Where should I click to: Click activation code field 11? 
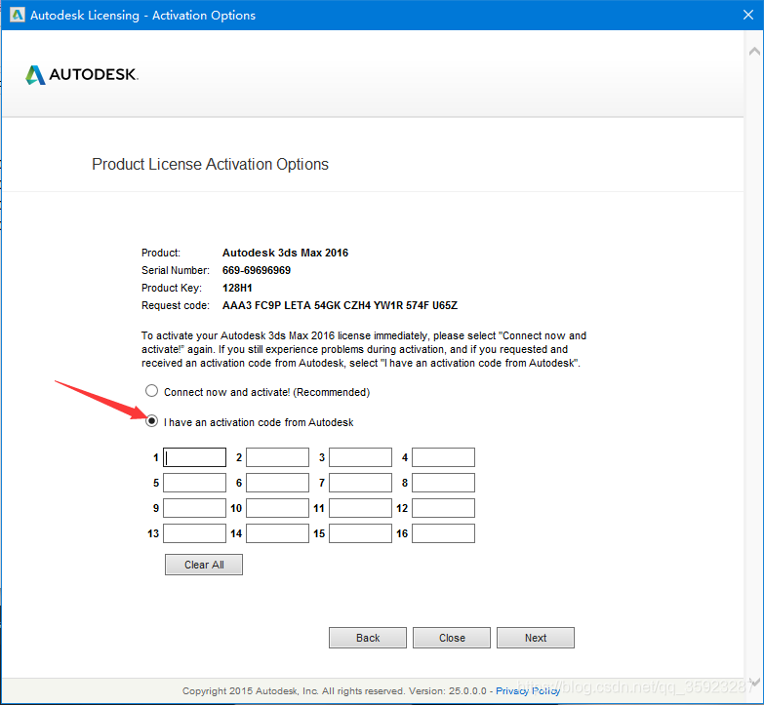tap(360, 508)
